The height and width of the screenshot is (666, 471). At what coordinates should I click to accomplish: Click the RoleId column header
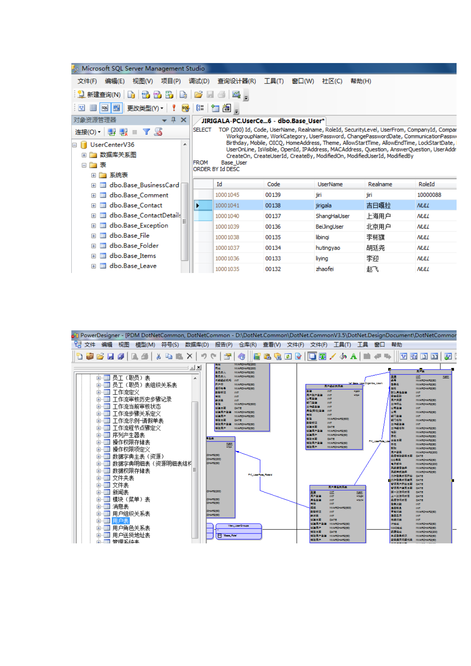point(436,184)
